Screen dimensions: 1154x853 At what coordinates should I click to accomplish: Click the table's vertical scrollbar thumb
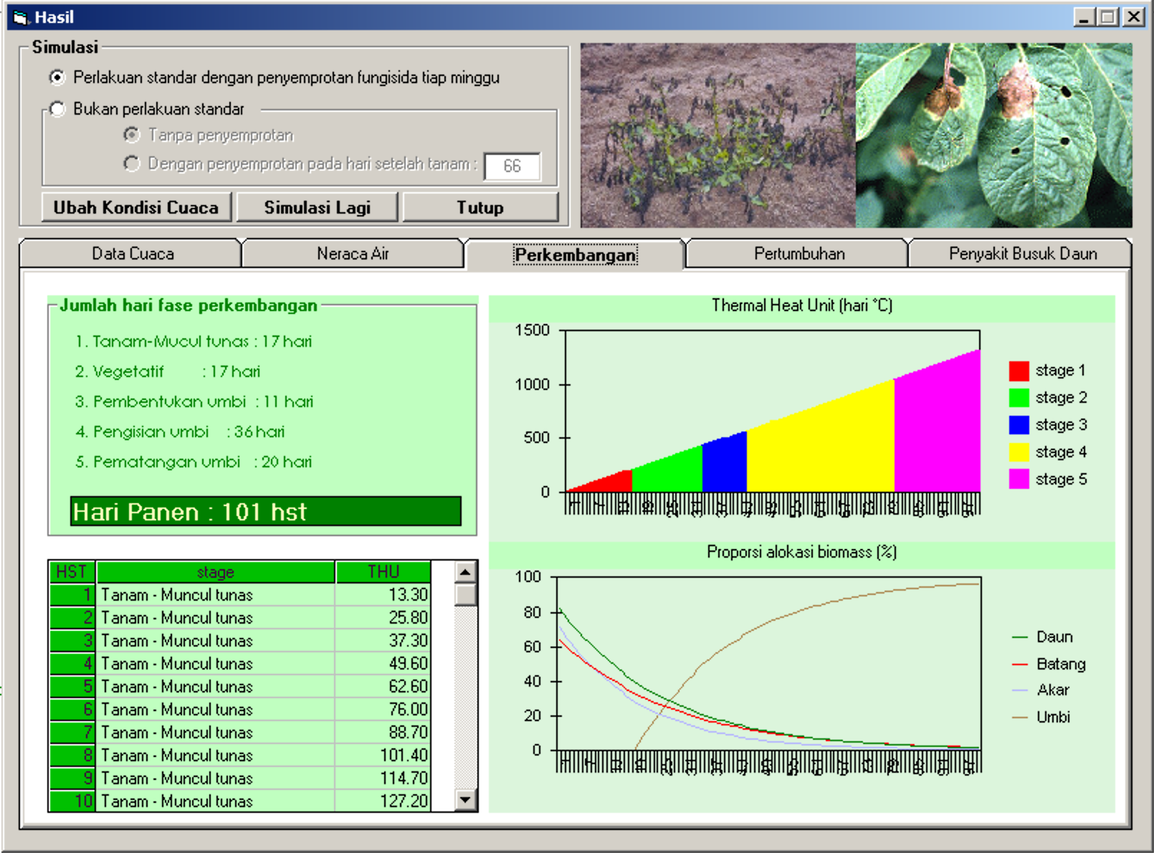click(x=466, y=595)
